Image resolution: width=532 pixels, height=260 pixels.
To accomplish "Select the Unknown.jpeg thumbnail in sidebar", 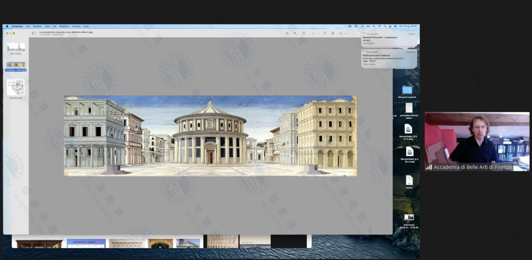I will 16,88.
